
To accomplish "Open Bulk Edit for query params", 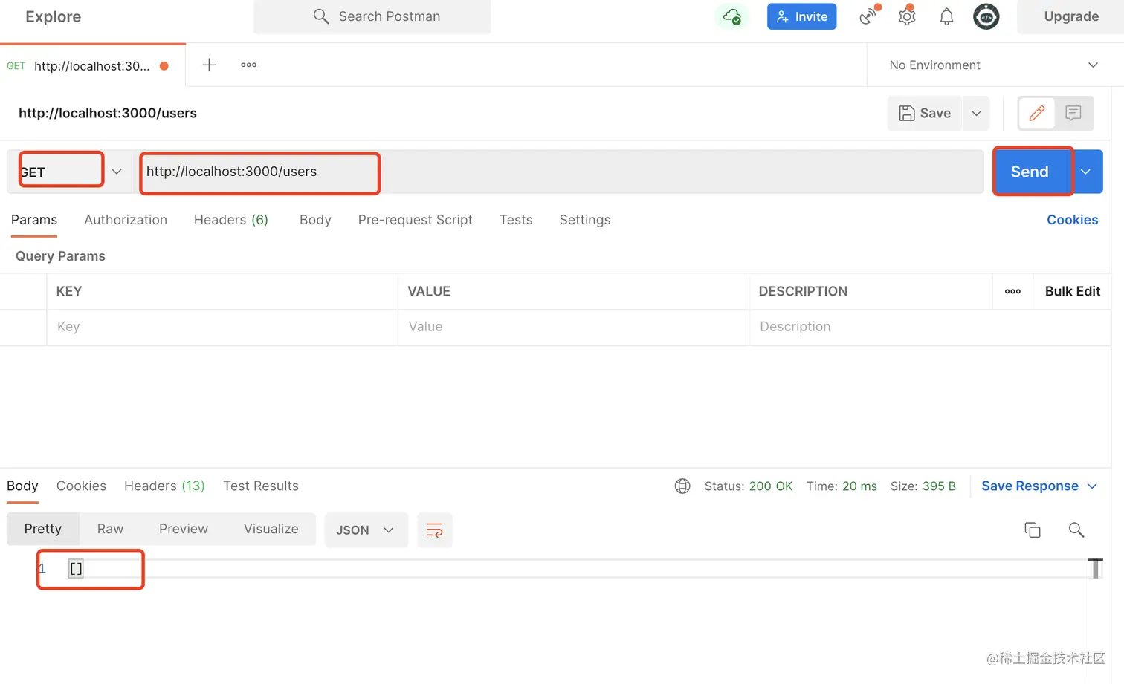I will 1073,291.
